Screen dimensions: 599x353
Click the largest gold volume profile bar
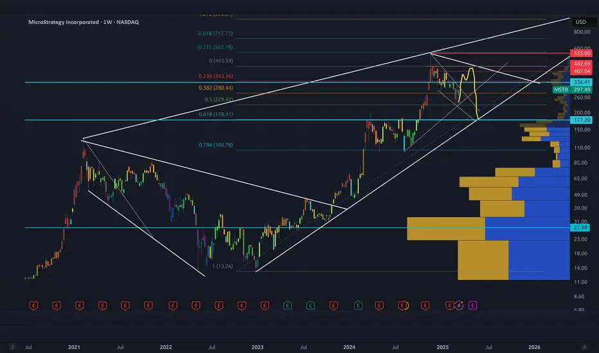click(x=446, y=228)
